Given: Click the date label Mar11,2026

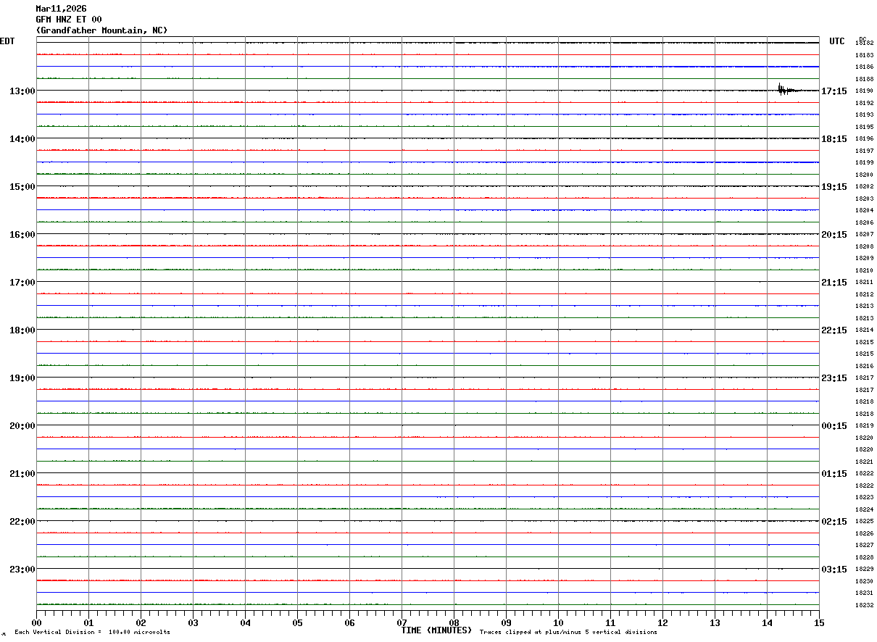Looking at the screenshot, I should pyautogui.click(x=61, y=9).
